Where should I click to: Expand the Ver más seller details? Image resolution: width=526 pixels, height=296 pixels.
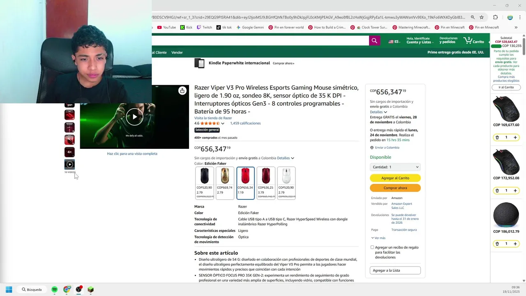pos(378,238)
